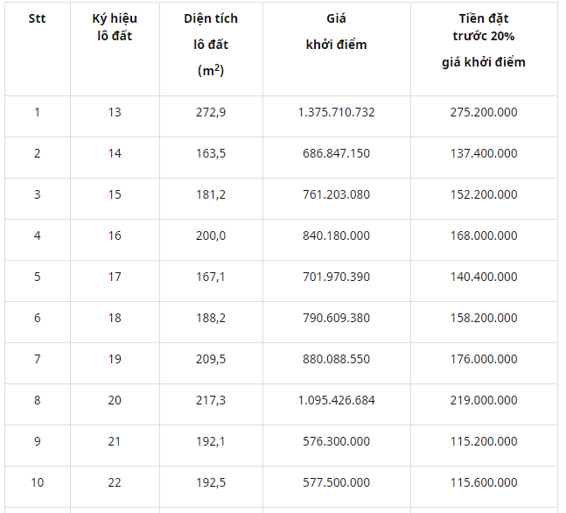Click area cell 188,2
The width and height of the screenshot is (566, 513).
point(211,319)
